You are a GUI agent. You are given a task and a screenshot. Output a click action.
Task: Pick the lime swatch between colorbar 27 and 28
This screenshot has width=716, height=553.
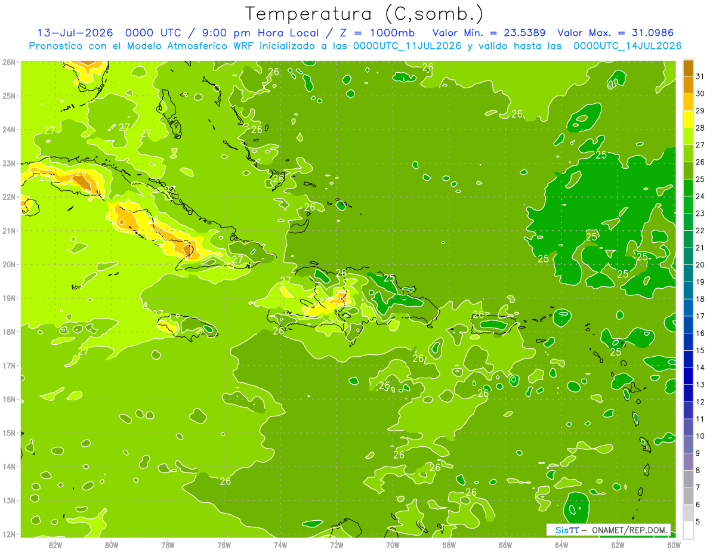point(688,136)
